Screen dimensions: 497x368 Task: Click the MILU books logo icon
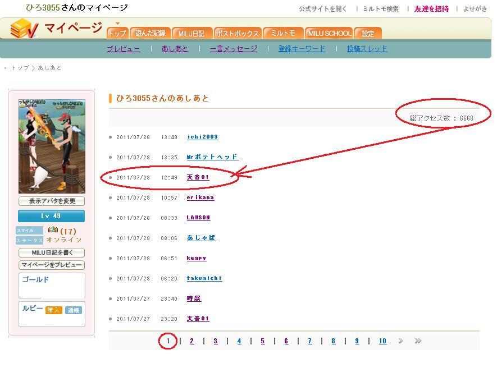tap(24, 28)
